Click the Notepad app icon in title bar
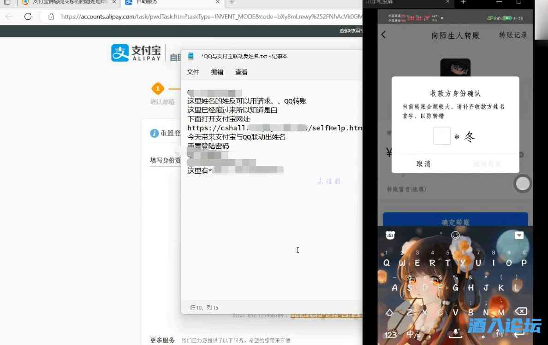 click(191, 56)
